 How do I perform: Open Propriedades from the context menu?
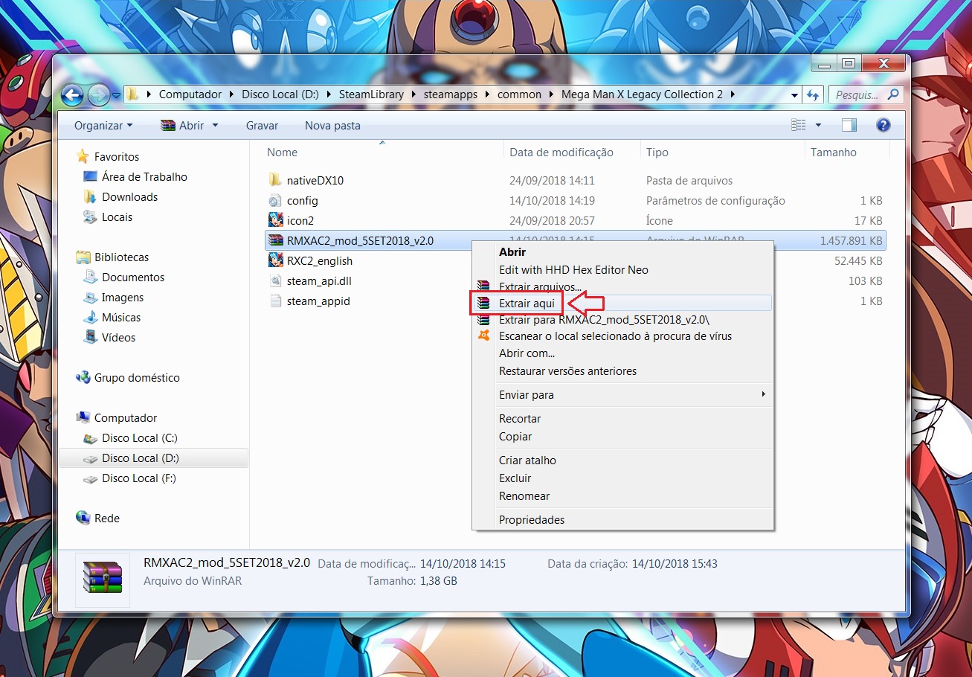pyautogui.click(x=622, y=520)
